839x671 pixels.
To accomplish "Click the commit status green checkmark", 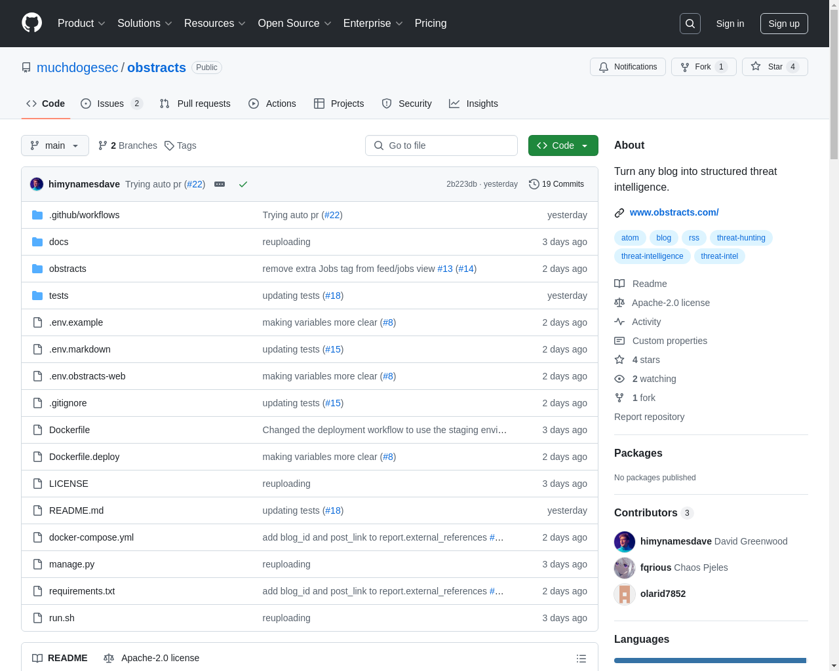I will coord(243,184).
